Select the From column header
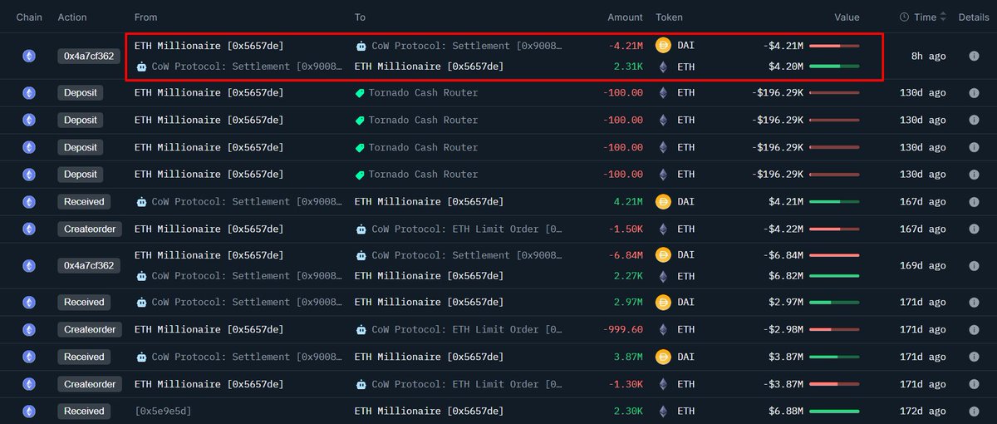This screenshot has height=424, width=997. [x=145, y=17]
